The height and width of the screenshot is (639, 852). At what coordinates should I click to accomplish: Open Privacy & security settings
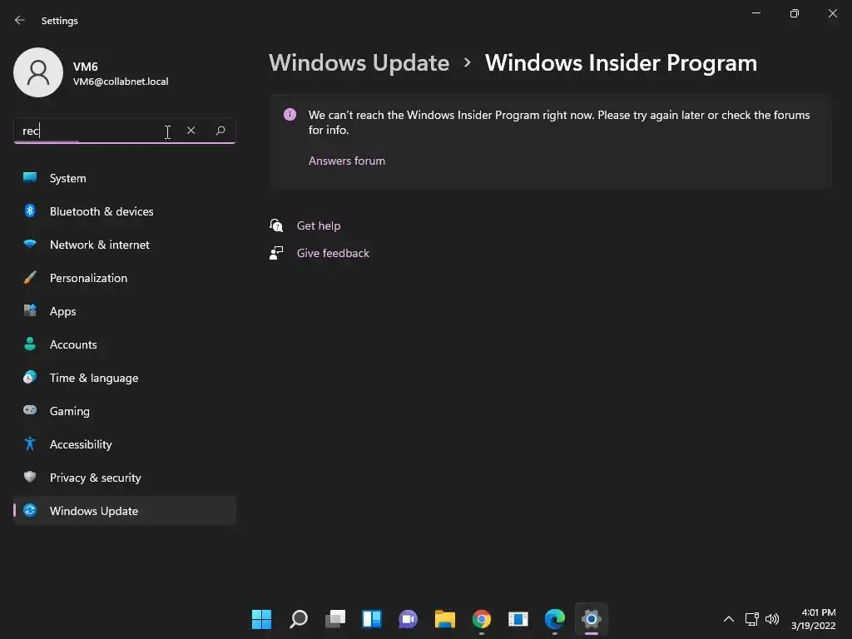pos(125,478)
